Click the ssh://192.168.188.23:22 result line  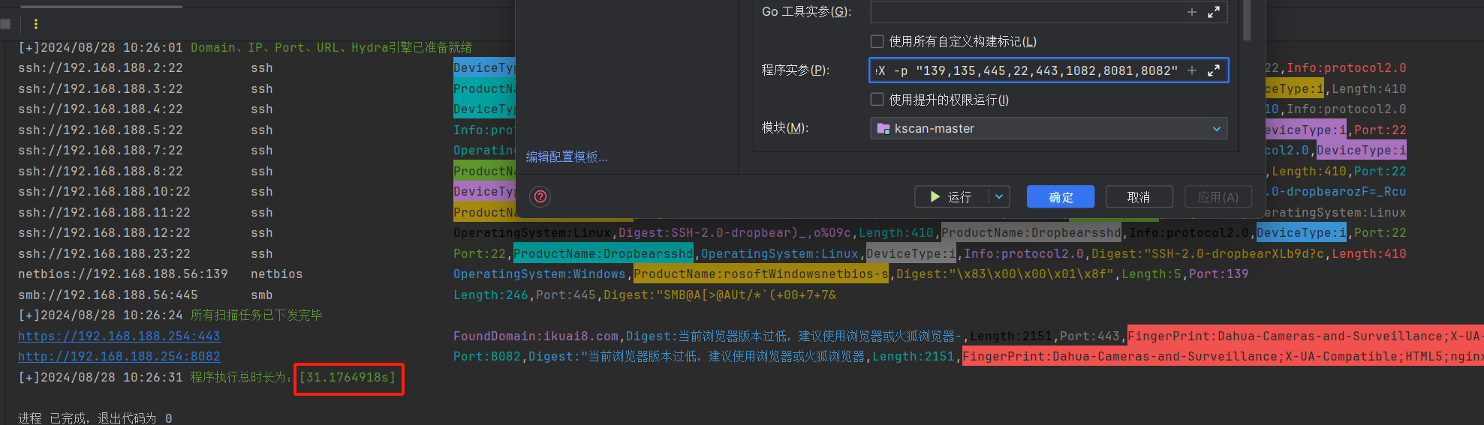point(104,253)
